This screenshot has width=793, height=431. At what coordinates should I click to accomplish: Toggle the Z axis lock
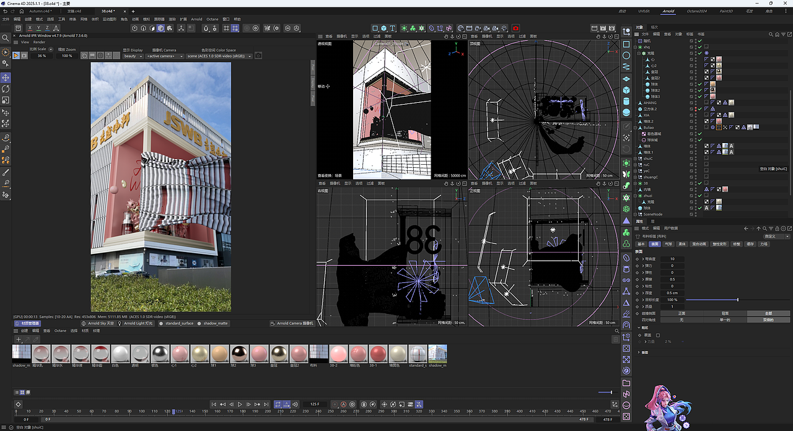[47, 28]
